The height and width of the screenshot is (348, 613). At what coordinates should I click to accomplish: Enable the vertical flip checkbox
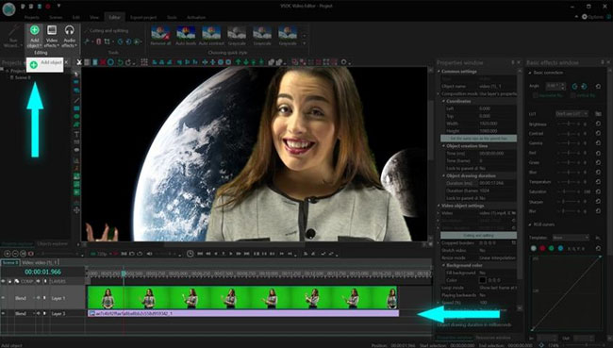[572, 95]
